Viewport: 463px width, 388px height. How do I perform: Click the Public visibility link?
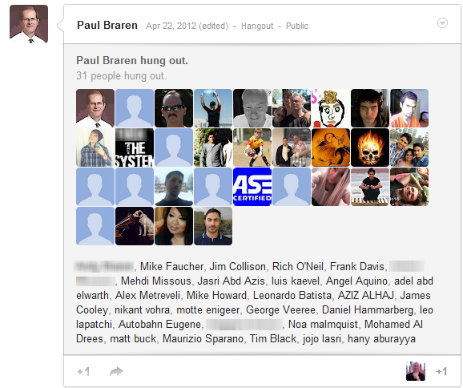tap(297, 26)
